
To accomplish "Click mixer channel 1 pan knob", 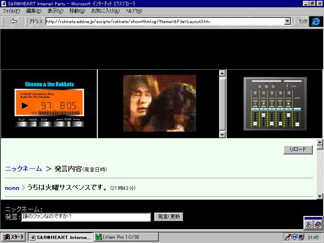I will click(x=255, y=93).
